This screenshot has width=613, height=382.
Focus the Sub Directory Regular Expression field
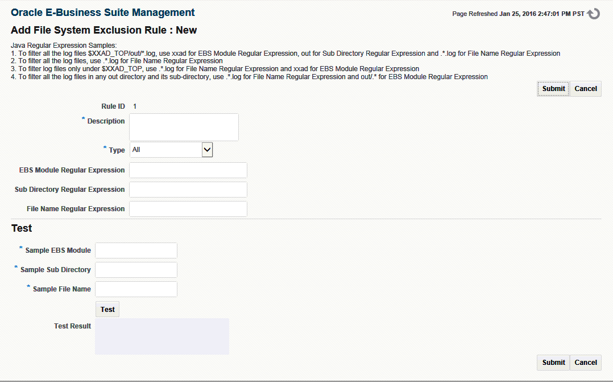(x=188, y=190)
